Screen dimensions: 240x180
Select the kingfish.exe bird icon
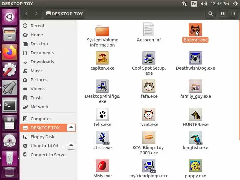coord(195,137)
